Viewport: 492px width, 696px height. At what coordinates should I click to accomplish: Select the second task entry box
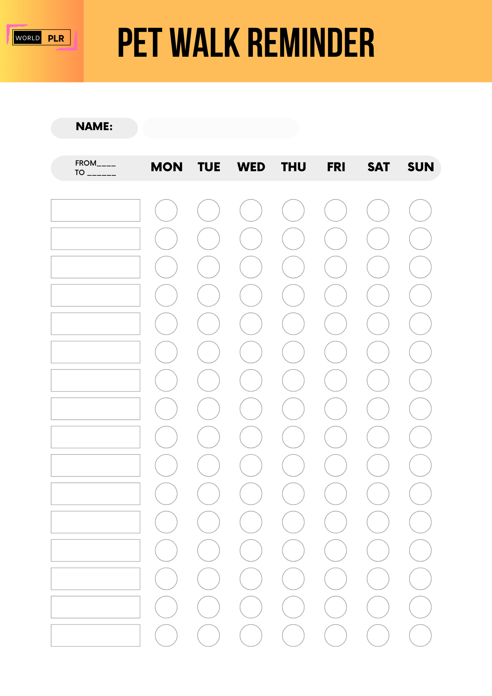(95, 239)
